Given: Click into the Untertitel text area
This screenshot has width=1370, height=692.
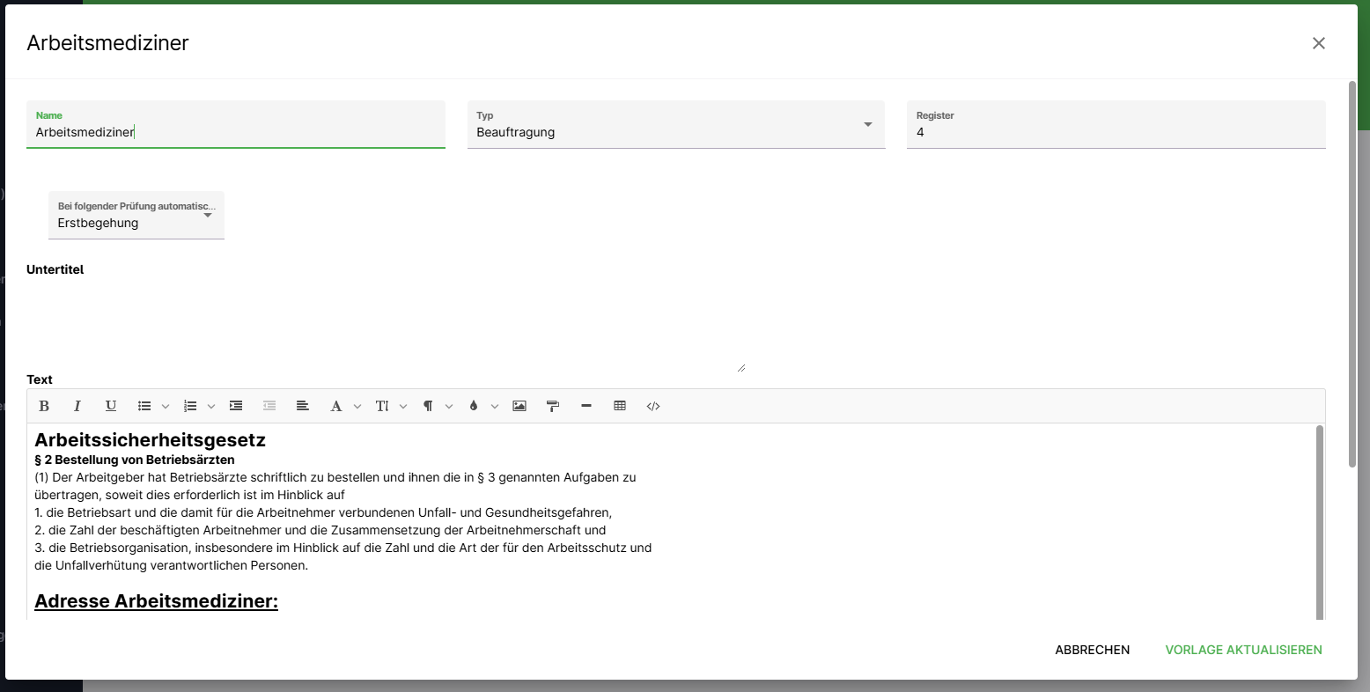Looking at the screenshot, I should tap(386, 328).
